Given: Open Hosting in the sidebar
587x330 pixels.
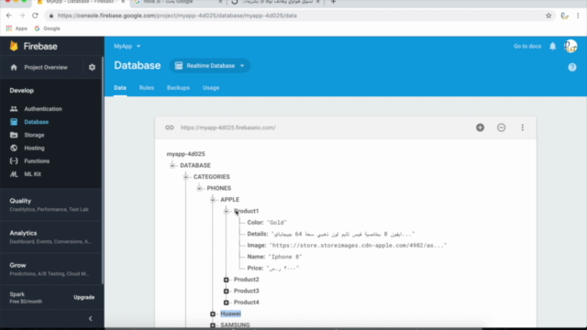Looking at the screenshot, I should 34,148.
